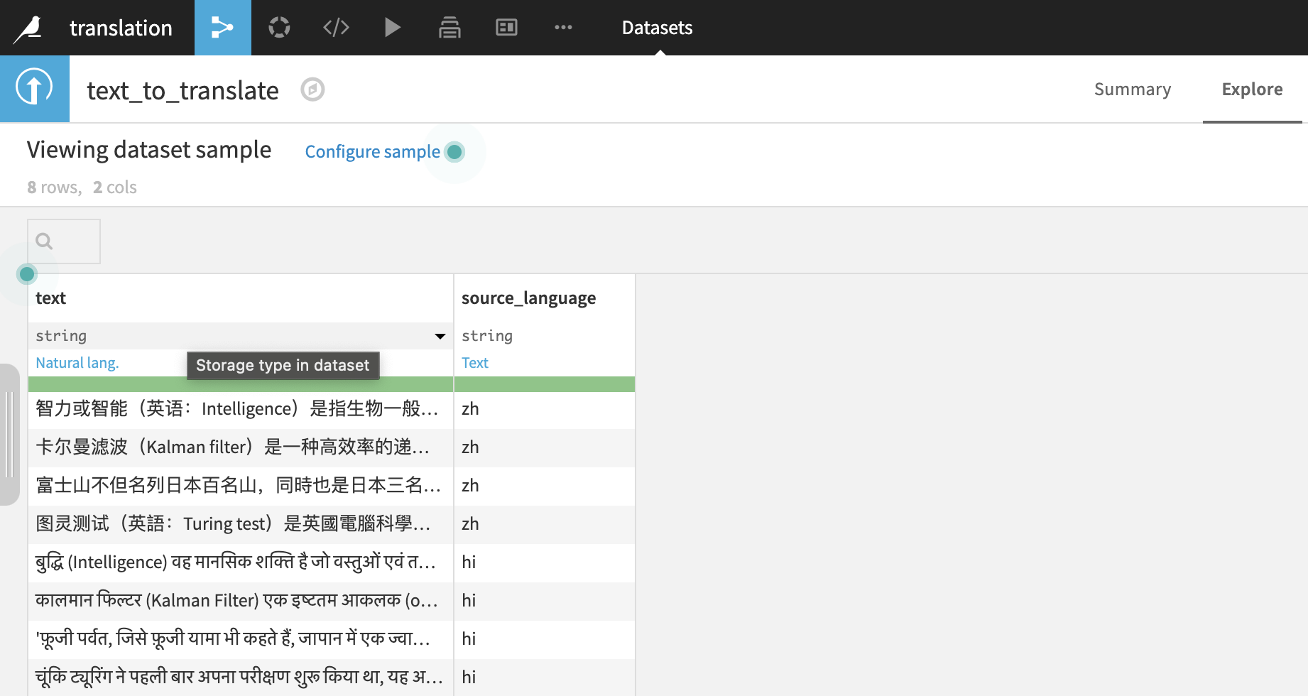Click the navigate compass icon beside text_to_translate
This screenshot has width=1308, height=696.
[x=312, y=89]
